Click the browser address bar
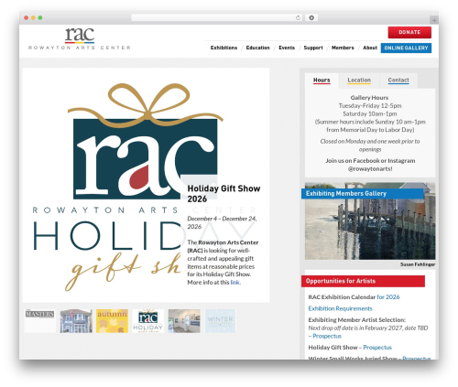Viewport: 458px width, 387px height. (216, 17)
